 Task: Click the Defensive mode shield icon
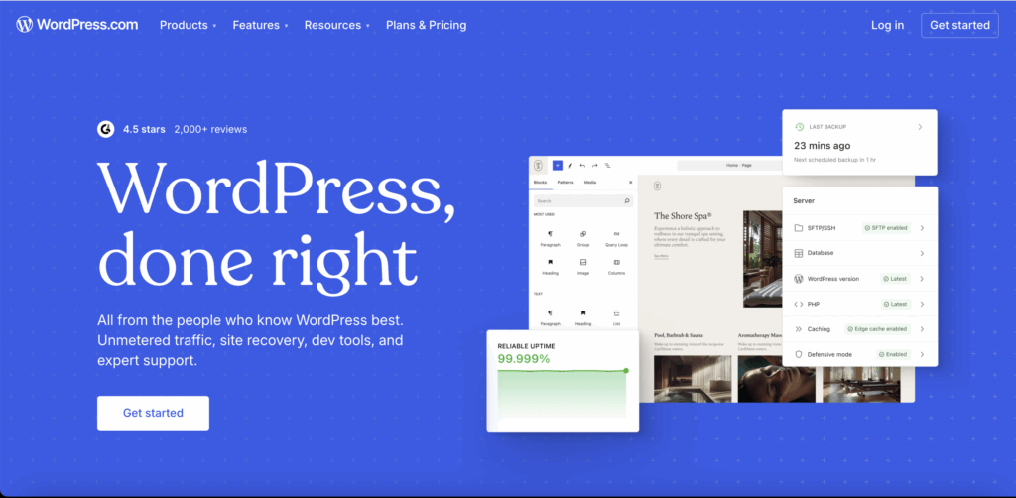point(799,354)
